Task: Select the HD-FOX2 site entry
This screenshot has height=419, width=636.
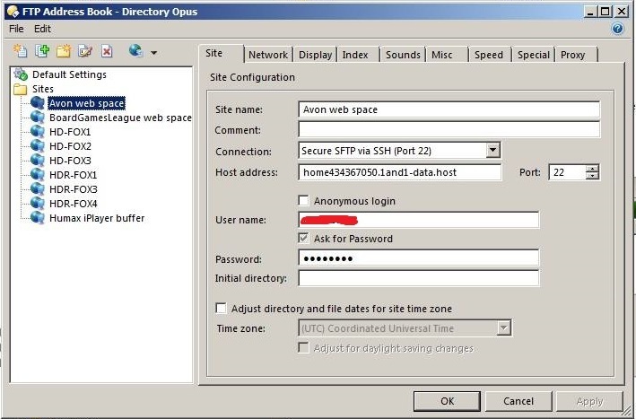Action: [70, 146]
